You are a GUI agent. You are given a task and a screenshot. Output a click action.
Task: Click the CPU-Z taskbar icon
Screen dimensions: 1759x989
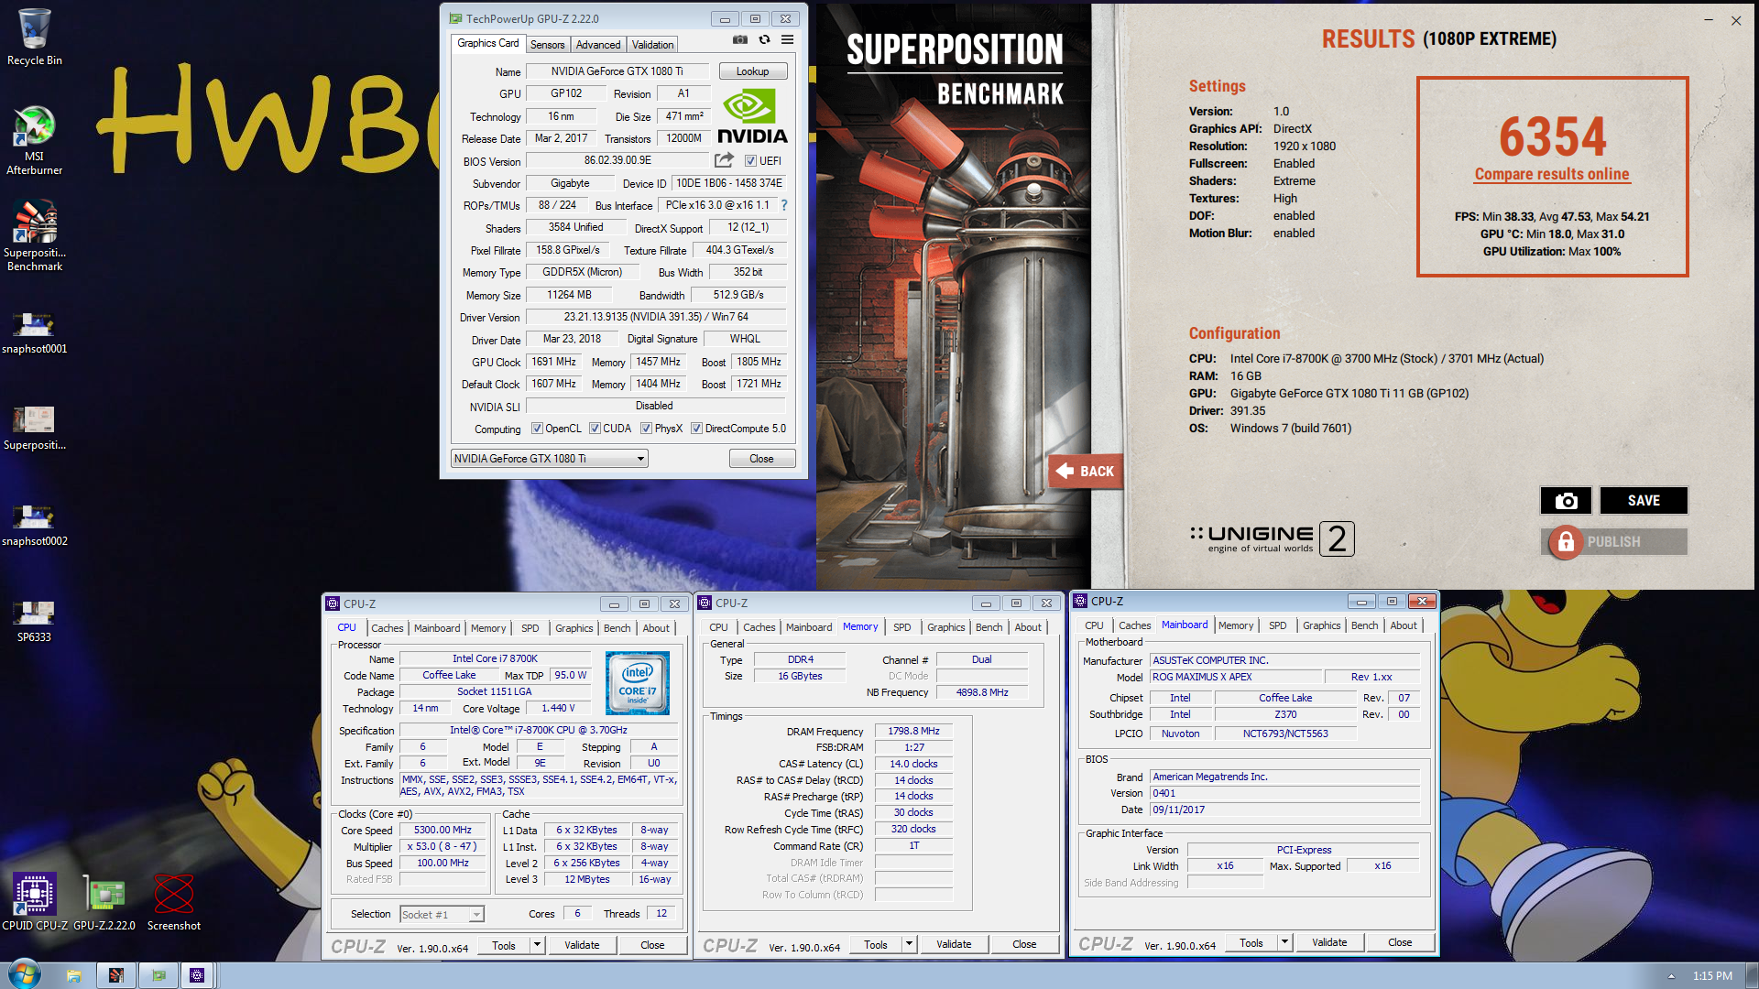[x=197, y=975]
